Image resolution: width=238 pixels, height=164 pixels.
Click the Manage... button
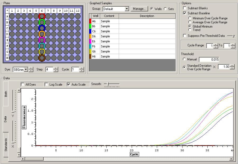139,9
